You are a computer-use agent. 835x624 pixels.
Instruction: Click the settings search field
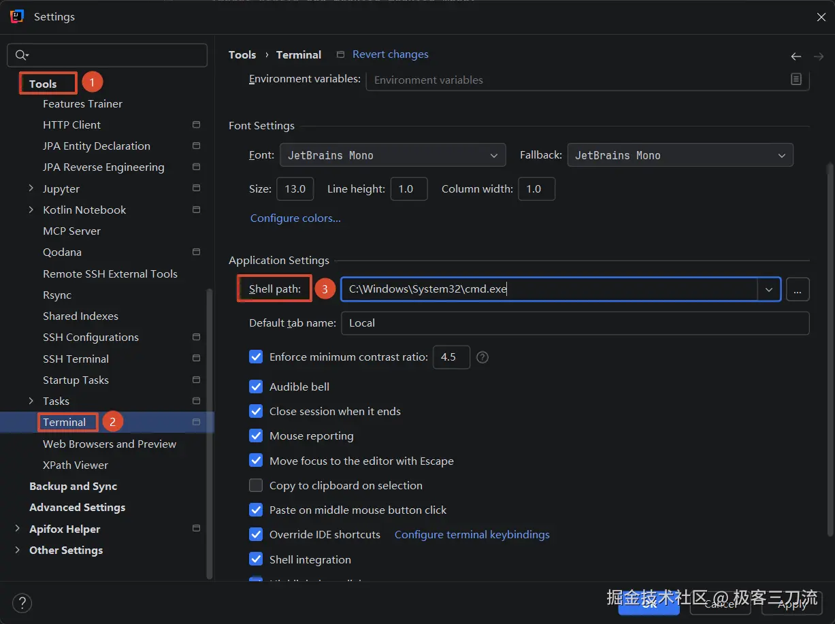tap(107, 55)
